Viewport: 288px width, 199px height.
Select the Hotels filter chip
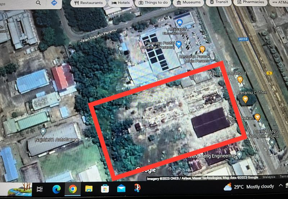(x=121, y=3)
